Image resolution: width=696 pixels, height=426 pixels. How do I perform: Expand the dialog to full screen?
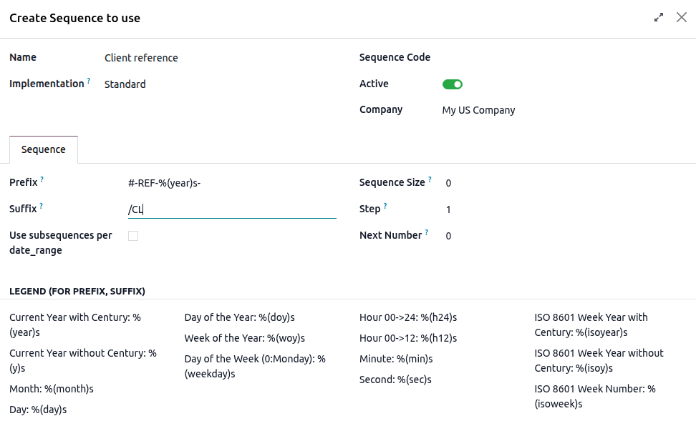click(x=659, y=16)
